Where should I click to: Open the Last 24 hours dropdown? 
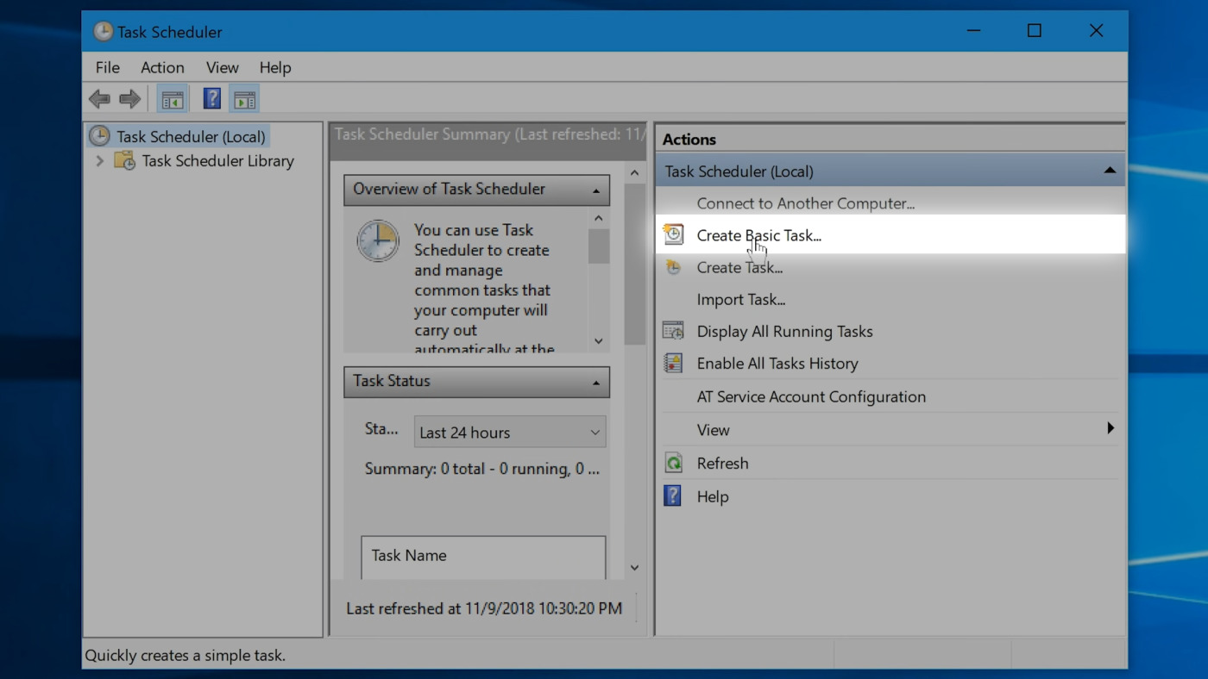[x=510, y=433]
